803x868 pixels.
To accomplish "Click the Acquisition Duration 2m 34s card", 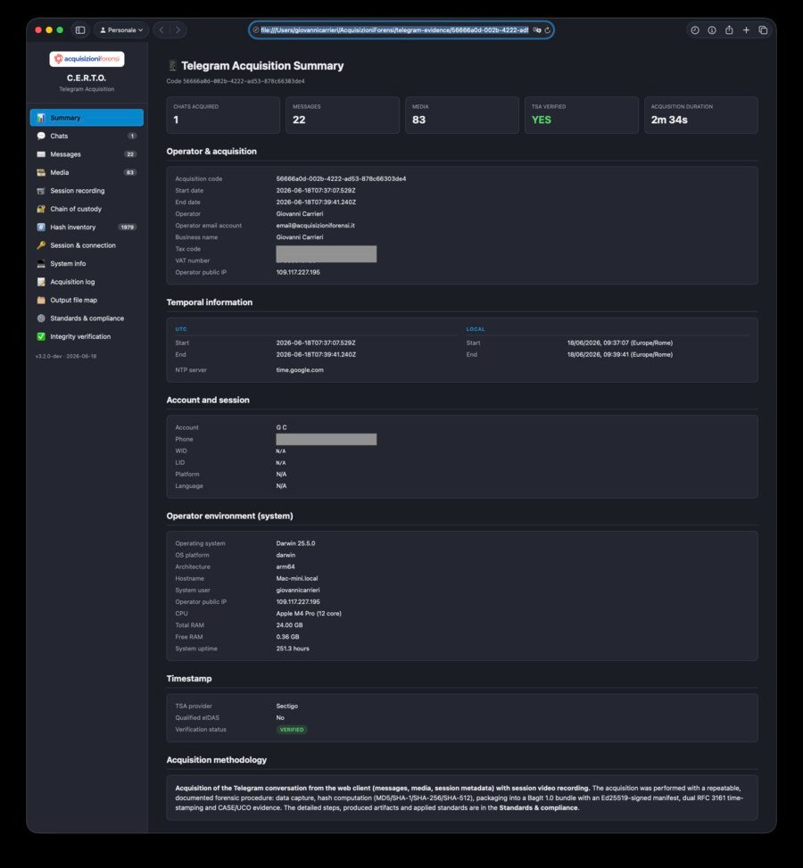I will [x=701, y=115].
